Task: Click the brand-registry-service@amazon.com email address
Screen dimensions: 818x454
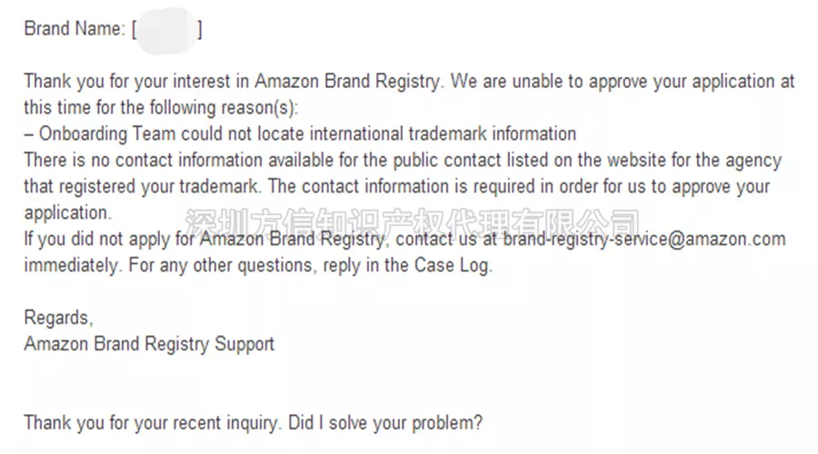Action: point(644,239)
